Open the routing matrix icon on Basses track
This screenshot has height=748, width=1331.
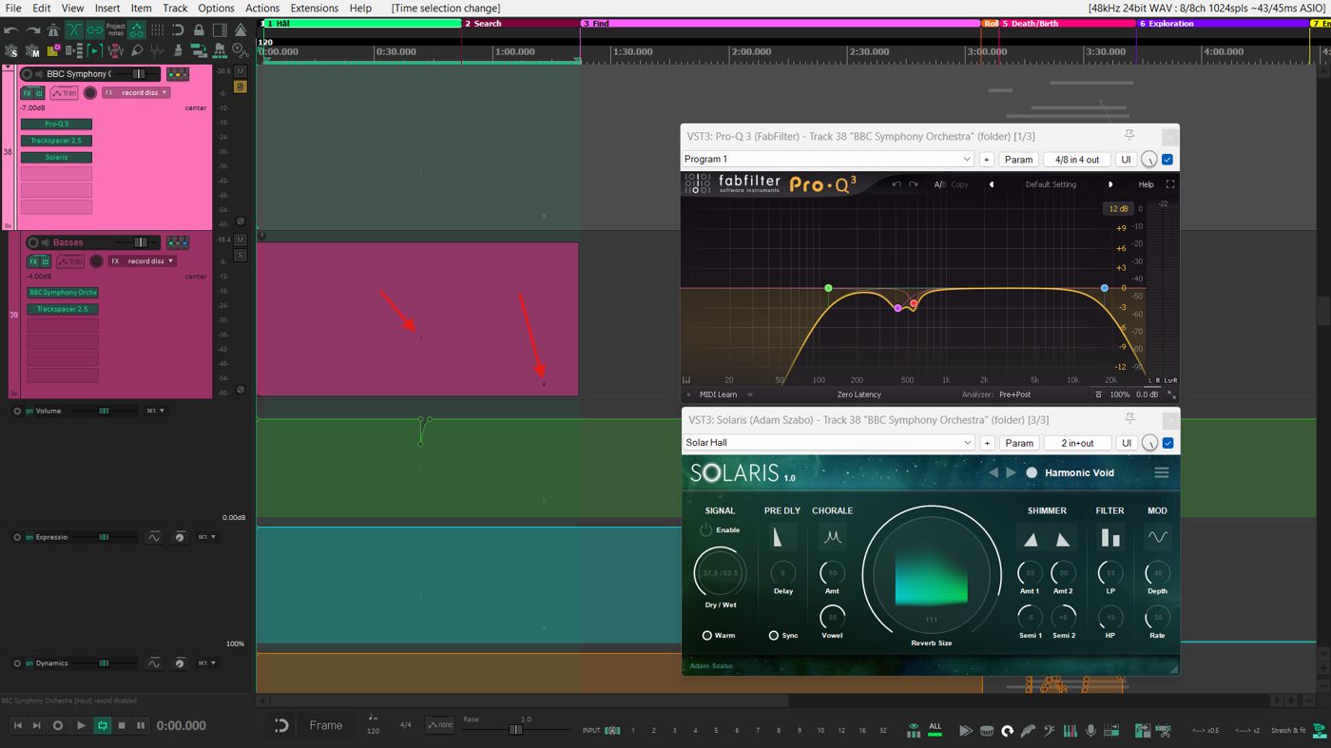pyautogui.click(x=177, y=242)
